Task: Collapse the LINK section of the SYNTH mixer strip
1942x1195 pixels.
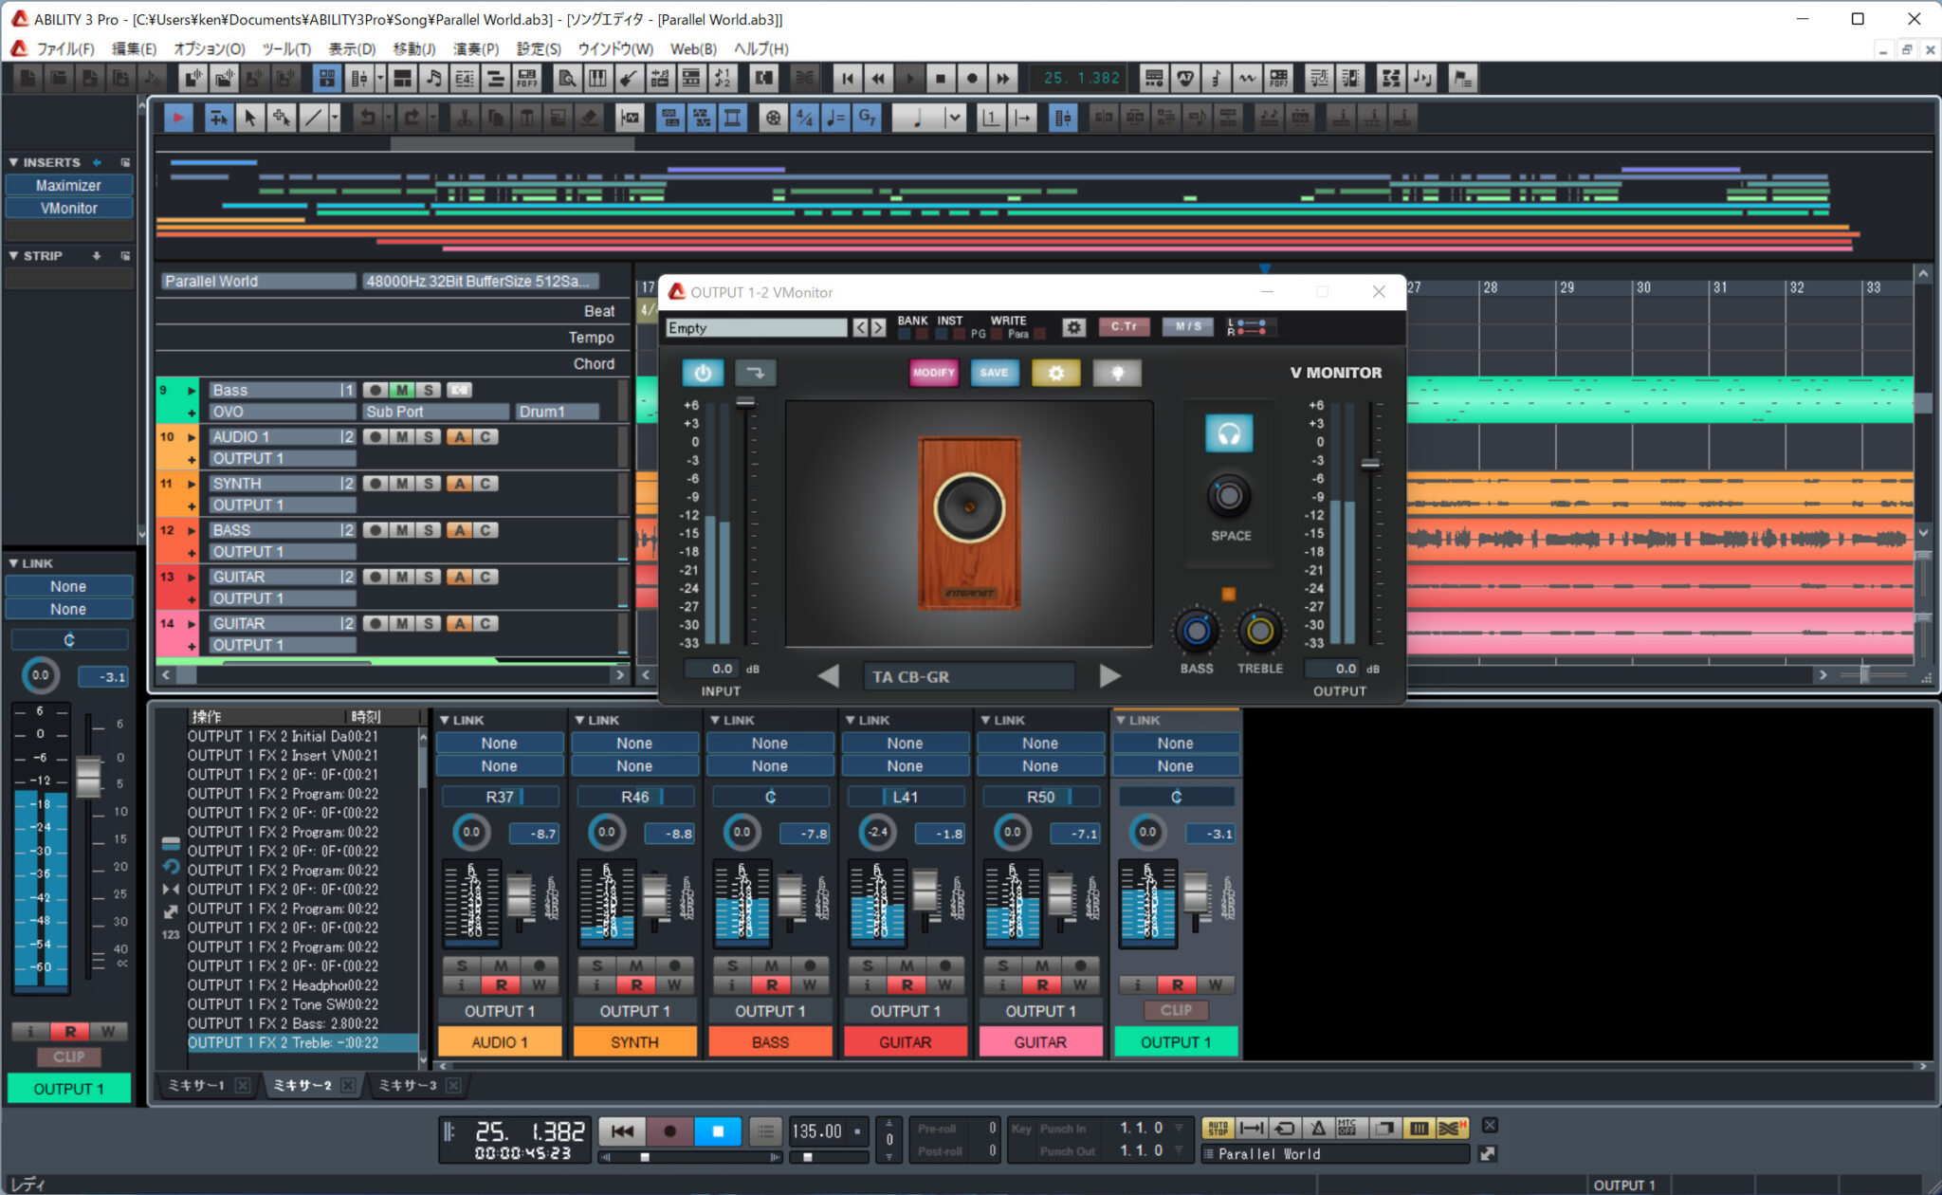Action: [x=579, y=721]
